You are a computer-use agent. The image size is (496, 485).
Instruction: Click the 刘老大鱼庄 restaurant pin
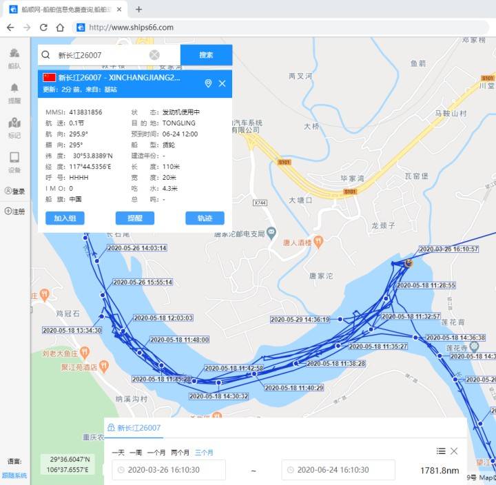click(85, 352)
